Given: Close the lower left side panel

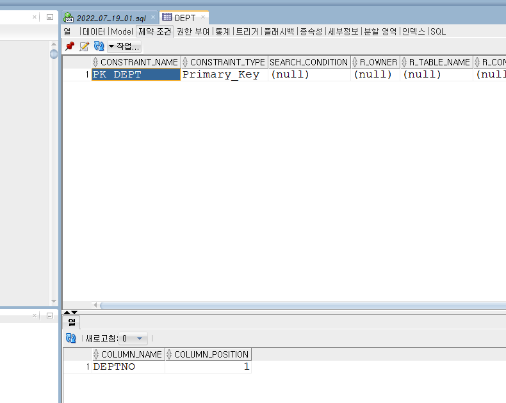Looking at the screenshot, I should (x=35, y=315).
